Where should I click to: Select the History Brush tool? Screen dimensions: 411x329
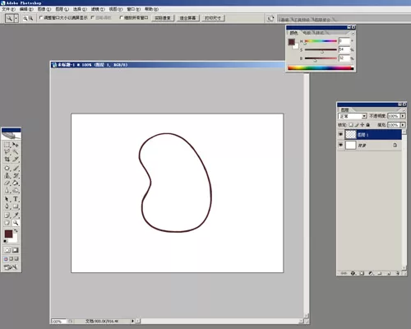[16, 175]
